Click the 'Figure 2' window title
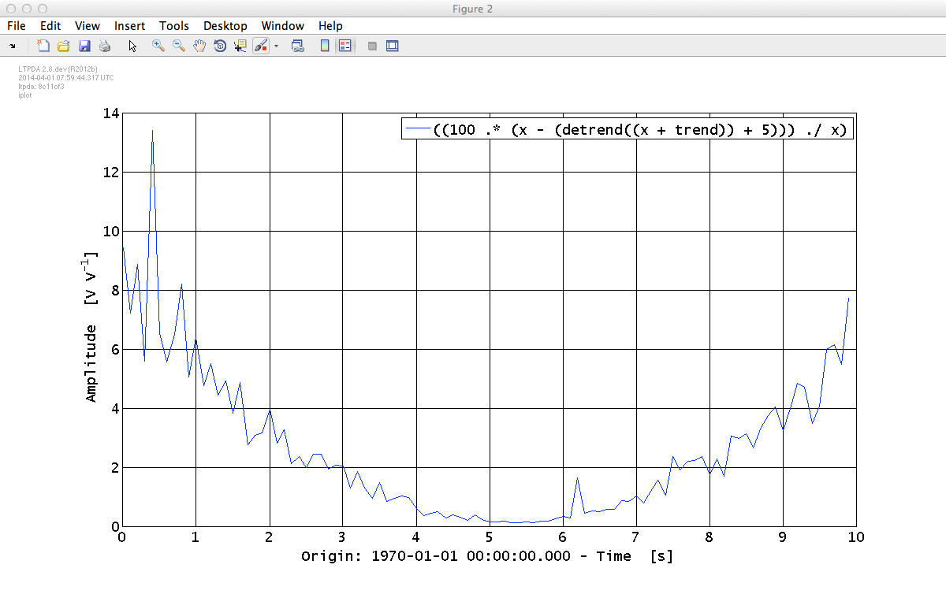946x609 pixels. pyautogui.click(x=473, y=8)
